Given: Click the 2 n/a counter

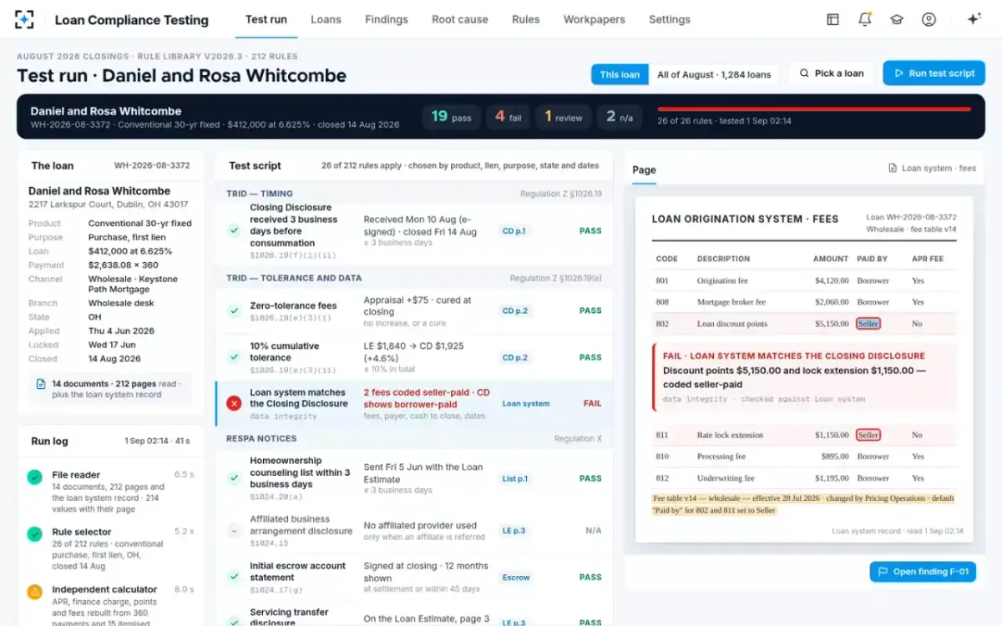Looking at the screenshot, I should click(620, 117).
